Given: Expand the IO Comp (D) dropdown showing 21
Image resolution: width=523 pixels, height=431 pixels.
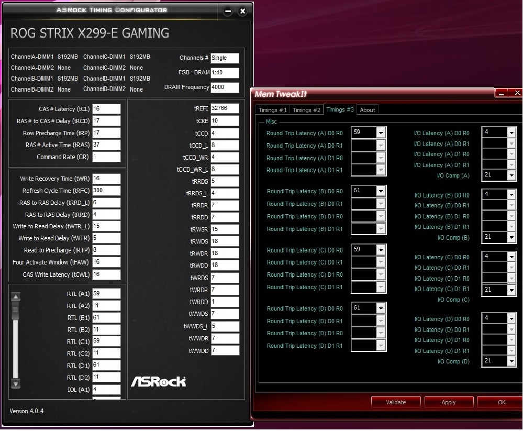Looking at the screenshot, I should (x=511, y=361).
